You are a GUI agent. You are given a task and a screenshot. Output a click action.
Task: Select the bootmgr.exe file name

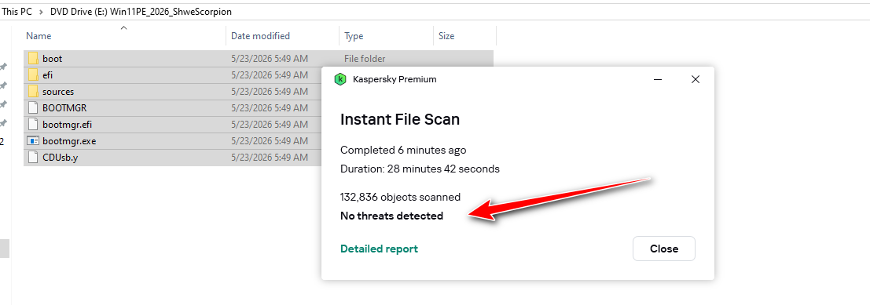[x=69, y=141]
